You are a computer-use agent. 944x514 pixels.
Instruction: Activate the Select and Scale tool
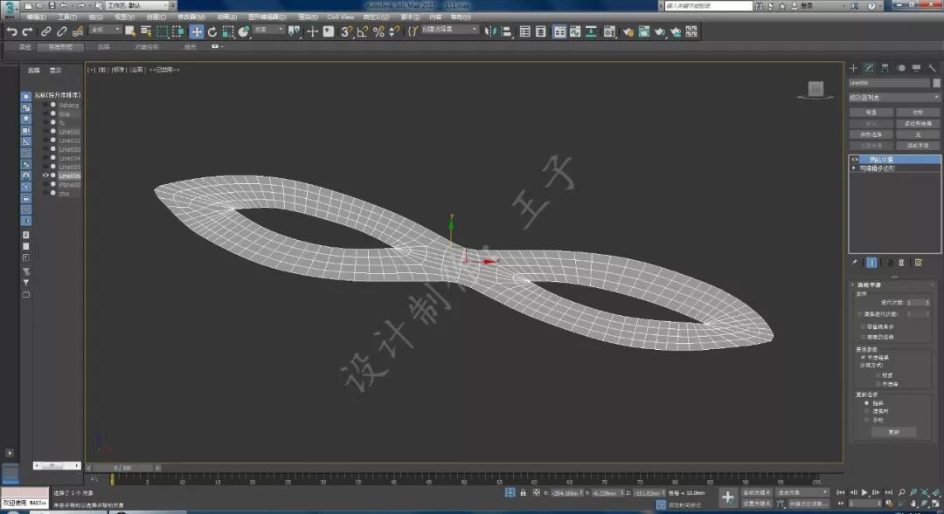click(x=227, y=31)
